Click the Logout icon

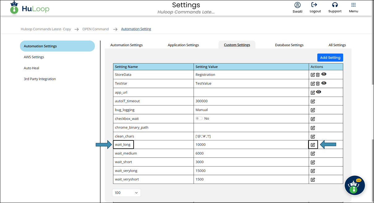tap(314, 5)
